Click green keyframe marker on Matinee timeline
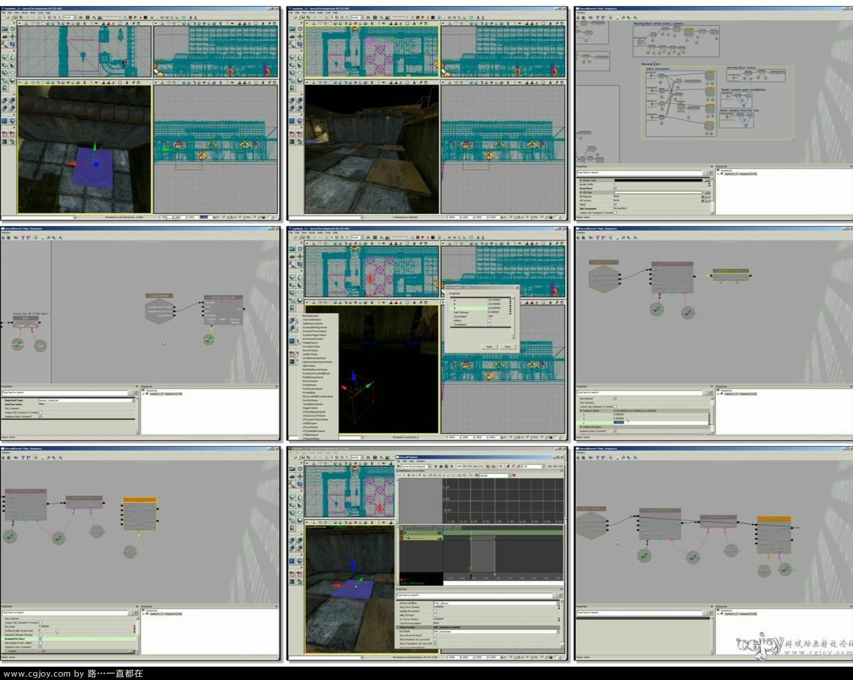This screenshot has width=853, height=680. 494,574
